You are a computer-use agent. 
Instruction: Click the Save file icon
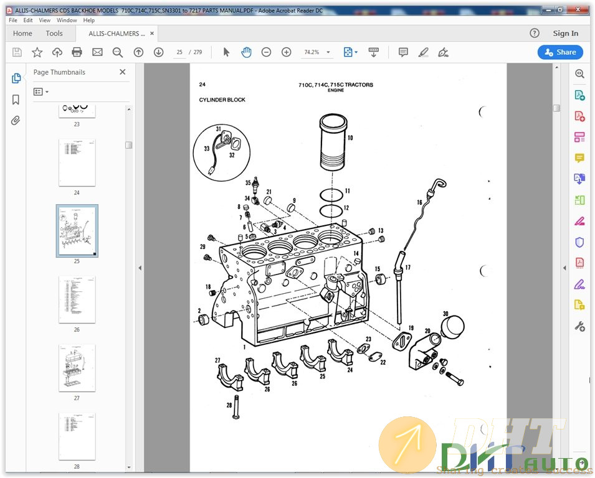pos(17,52)
